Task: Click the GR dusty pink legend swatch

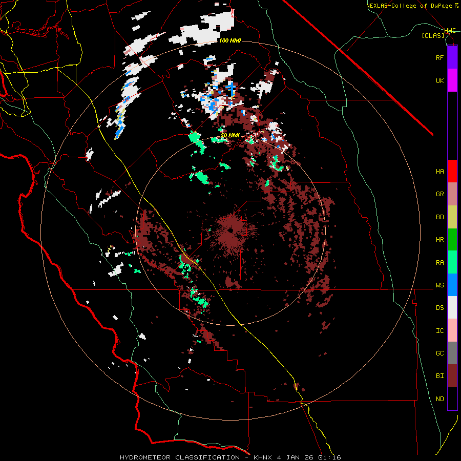Action: tap(452, 194)
